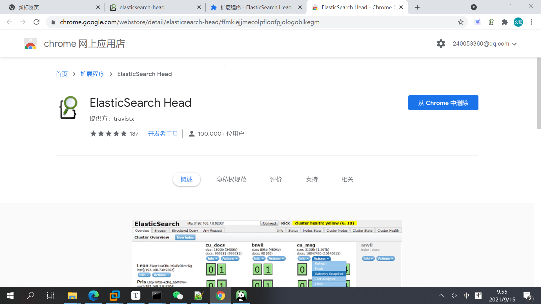
Task: Show hidden system tray icons
Action: click(441, 296)
